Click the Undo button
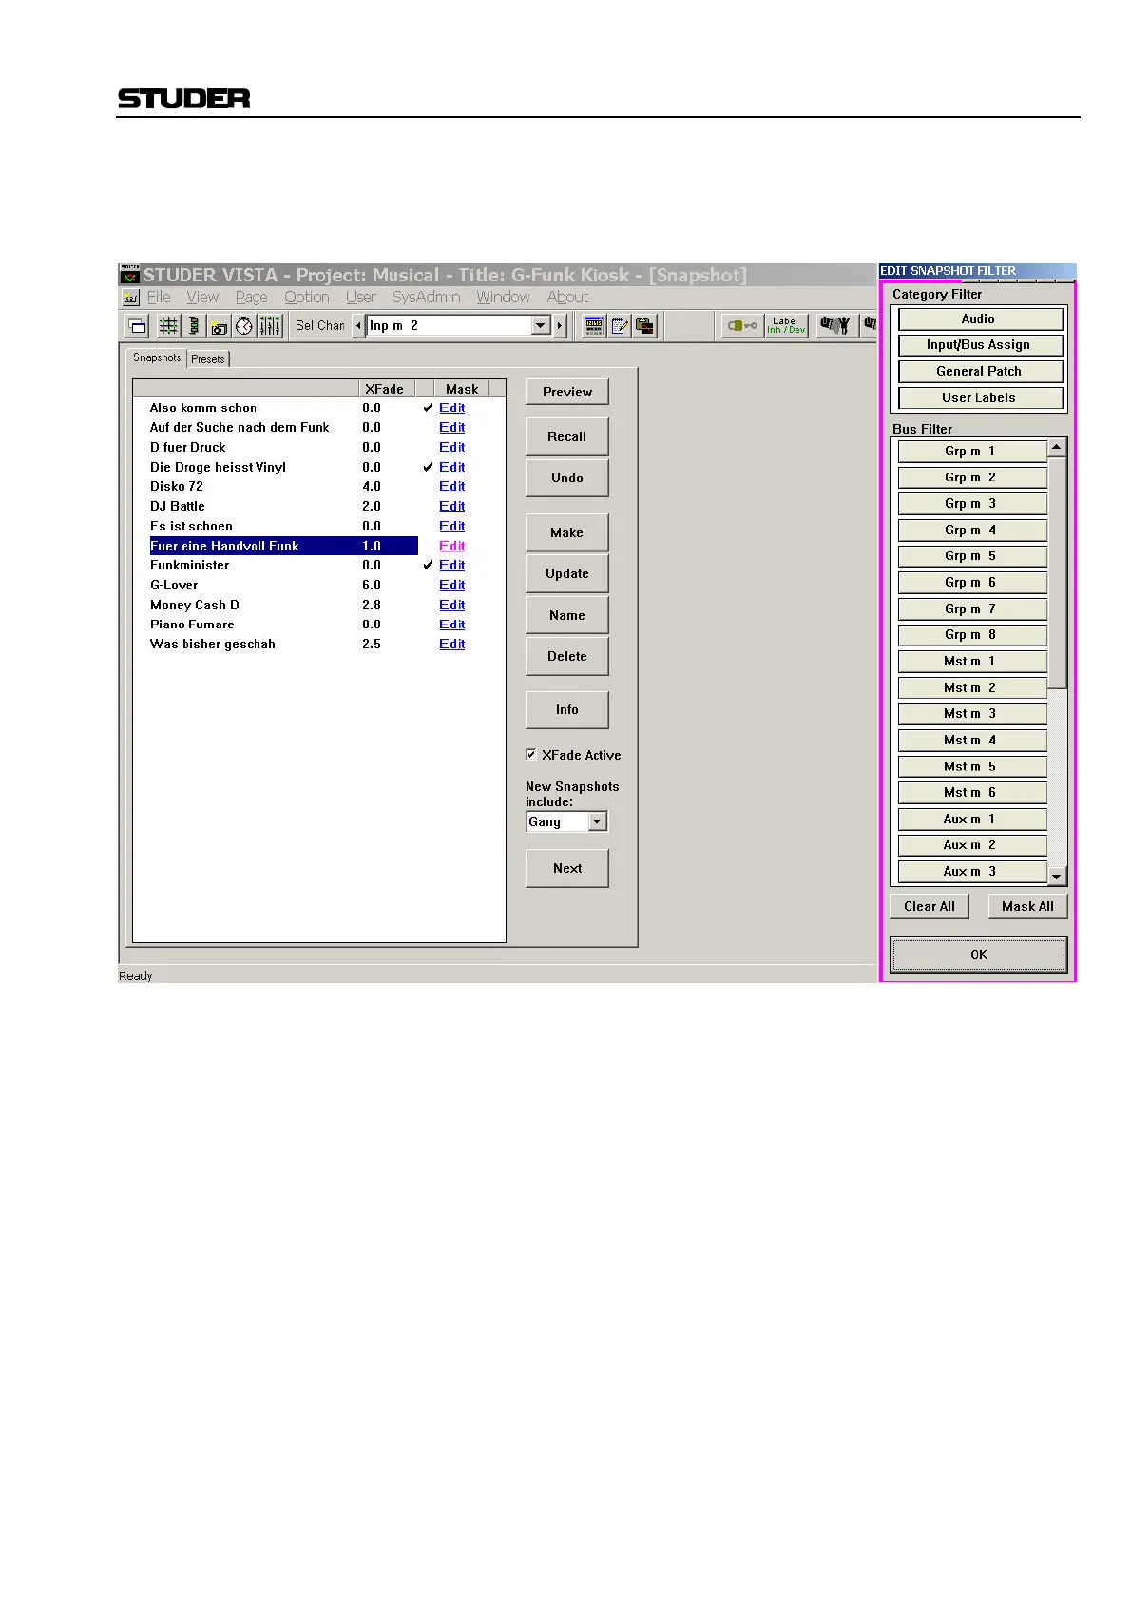 (567, 478)
